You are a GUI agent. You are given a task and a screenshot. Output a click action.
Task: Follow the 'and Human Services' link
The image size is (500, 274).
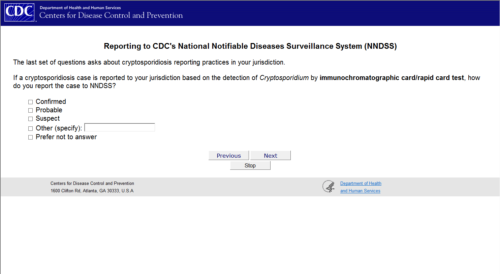360,191
